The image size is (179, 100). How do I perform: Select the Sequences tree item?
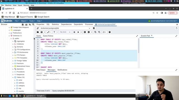[x=20, y=74]
